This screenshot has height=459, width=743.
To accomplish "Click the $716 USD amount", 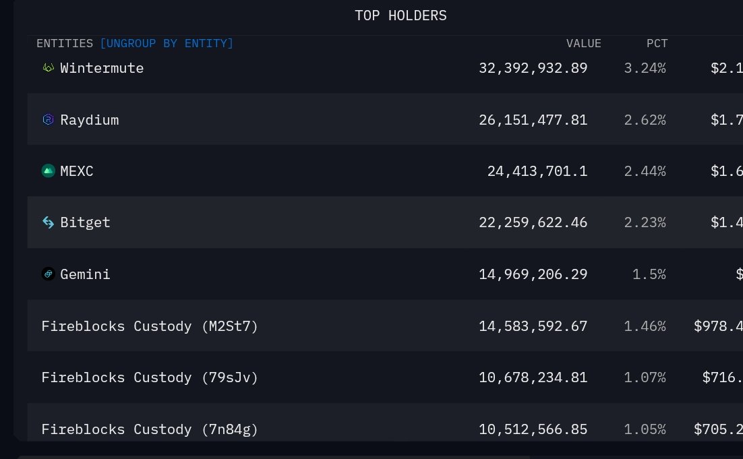I will (x=723, y=377).
